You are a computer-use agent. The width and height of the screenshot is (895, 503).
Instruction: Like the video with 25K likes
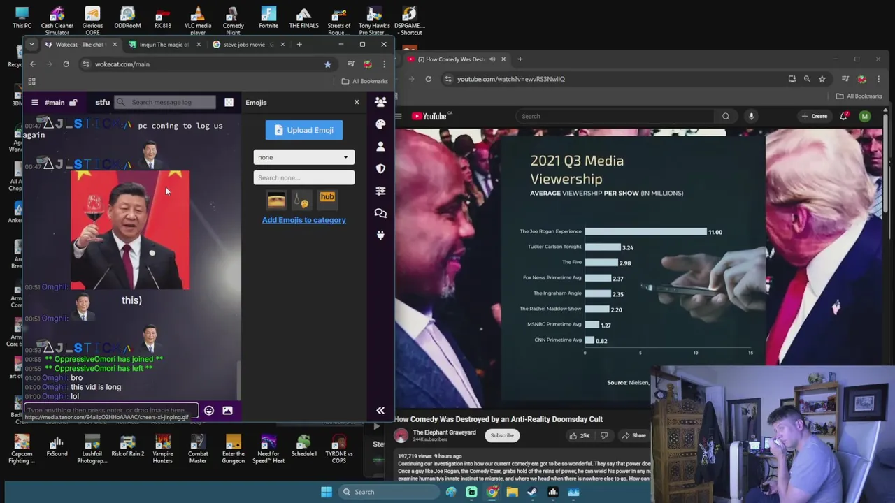point(580,436)
